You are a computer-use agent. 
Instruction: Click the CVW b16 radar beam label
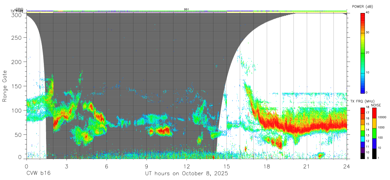tap(38, 173)
